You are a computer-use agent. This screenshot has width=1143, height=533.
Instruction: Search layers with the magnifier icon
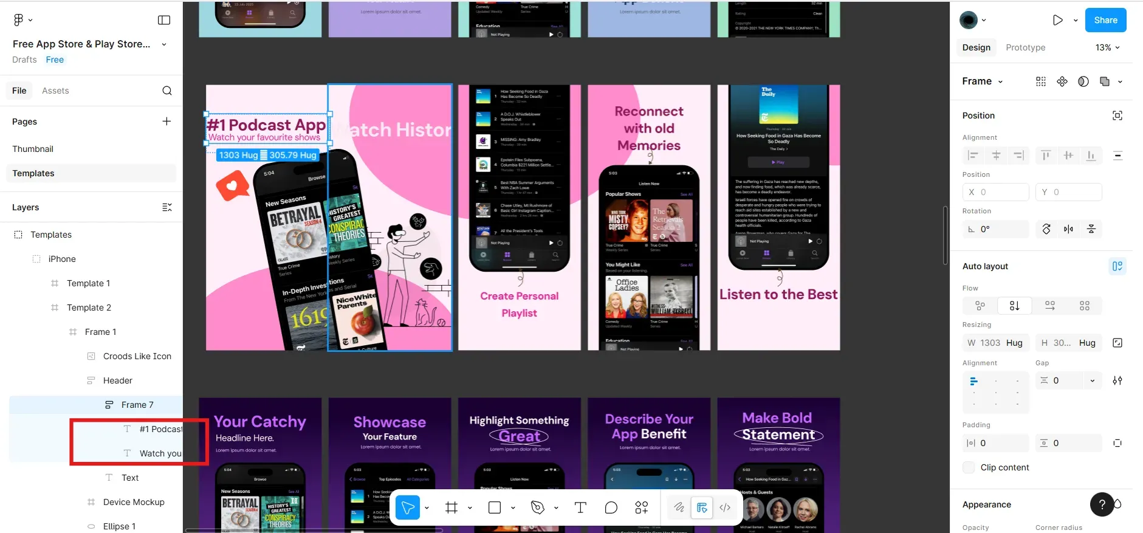tap(167, 91)
